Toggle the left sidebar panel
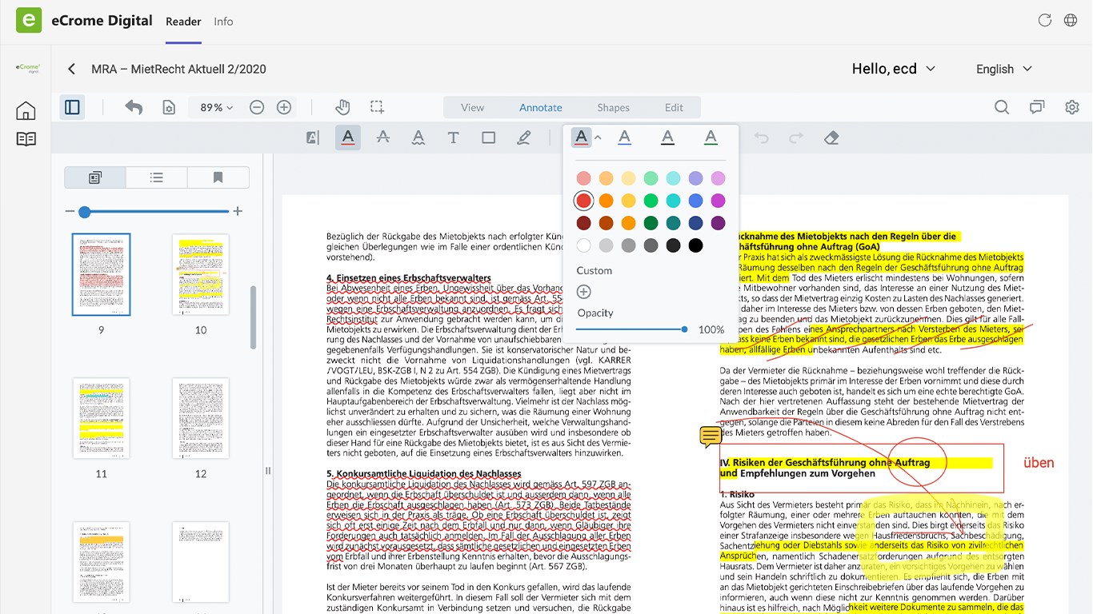This screenshot has width=1093, height=614. [73, 107]
